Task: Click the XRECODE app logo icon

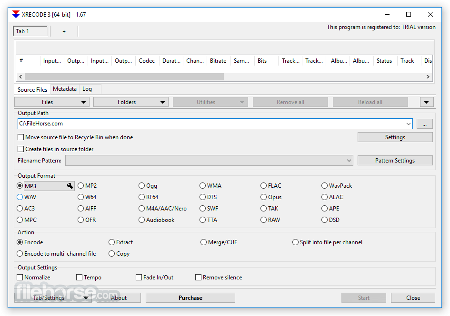Action: (x=16, y=14)
